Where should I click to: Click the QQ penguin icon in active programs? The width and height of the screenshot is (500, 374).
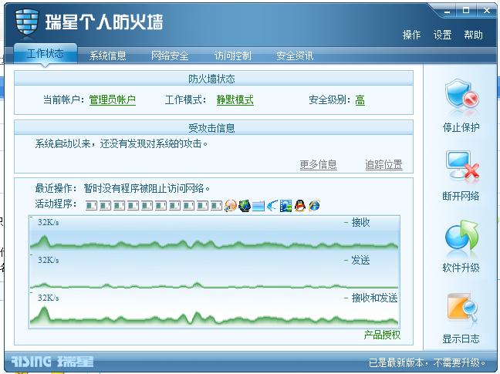click(x=299, y=205)
